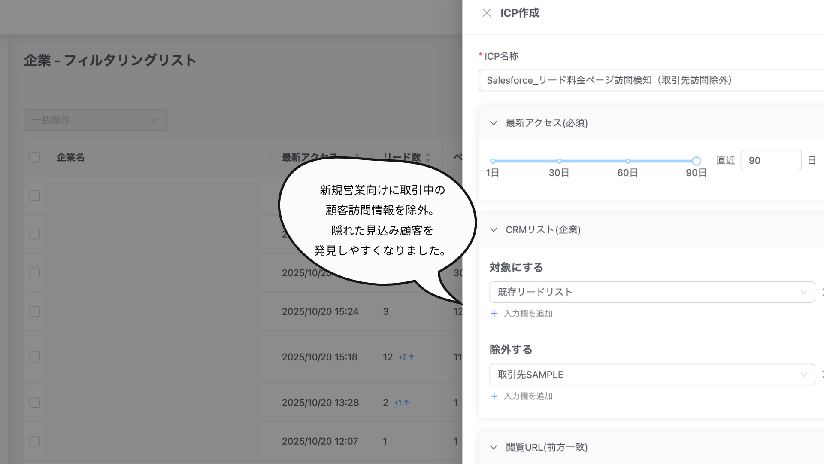Click the 90日 slider handle
This screenshot has width=824, height=464.
pos(696,161)
